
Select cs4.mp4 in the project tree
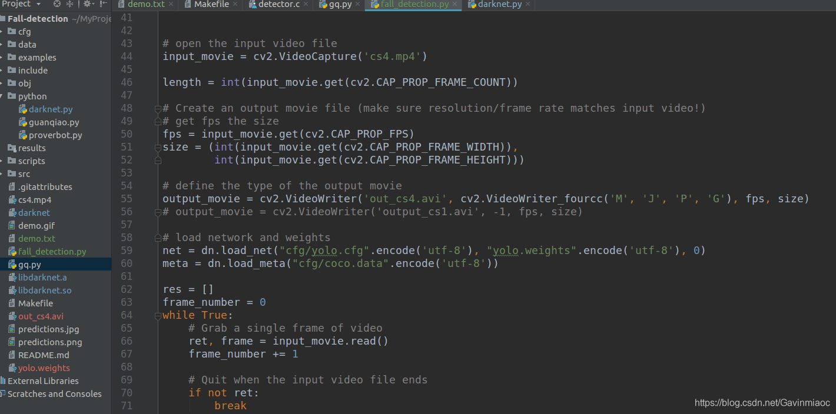point(35,200)
